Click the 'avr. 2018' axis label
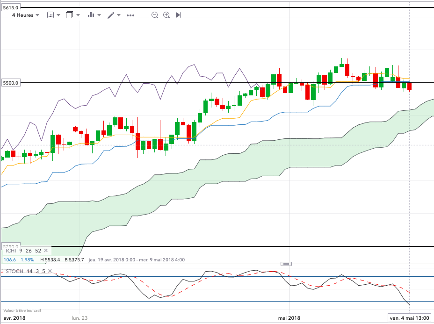The width and height of the screenshot is (434, 324). click(14, 318)
